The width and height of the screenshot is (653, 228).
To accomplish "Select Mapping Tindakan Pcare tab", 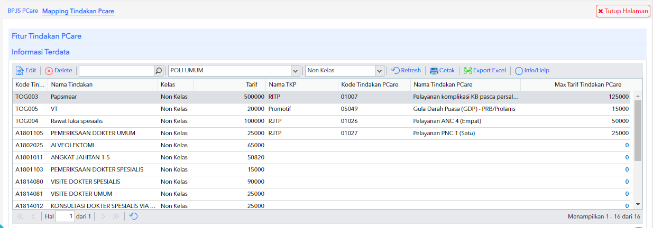I will coord(78,11).
